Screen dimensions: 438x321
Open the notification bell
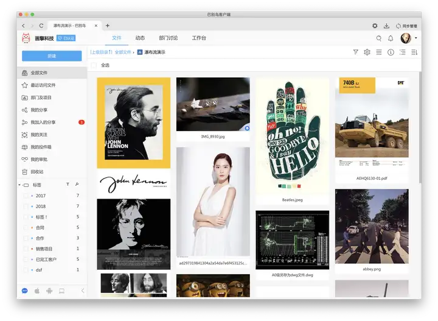pyautogui.click(x=391, y=38)
